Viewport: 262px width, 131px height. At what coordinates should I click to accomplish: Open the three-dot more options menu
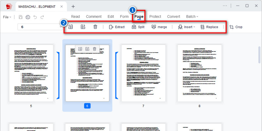pos(225,6)
